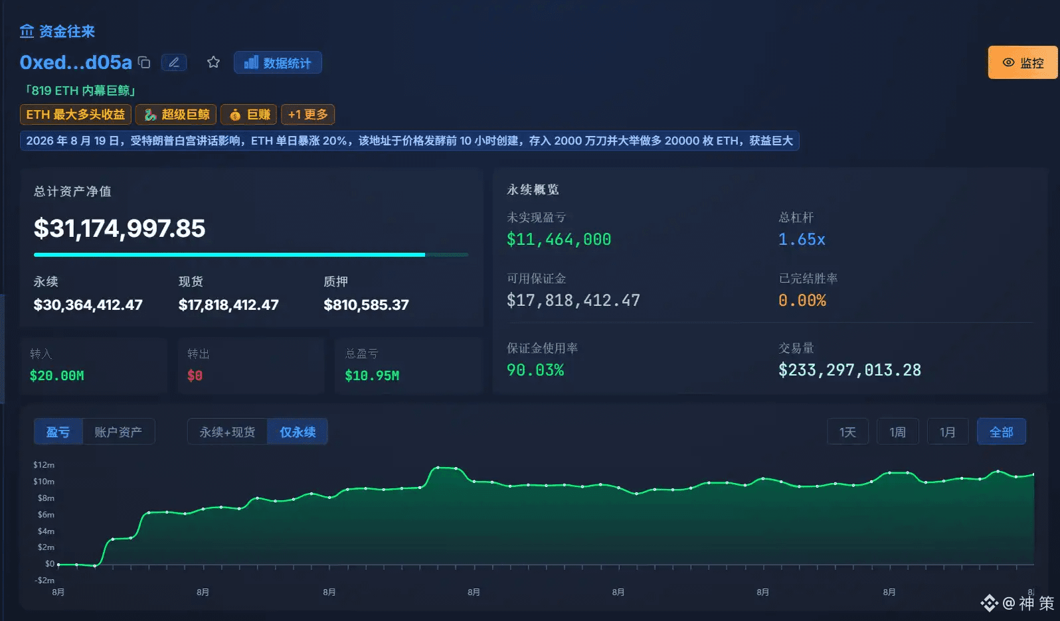Click the 0xed...d05a address text
This screenshot has height=621, width=1060.
[x=76, y=62]
